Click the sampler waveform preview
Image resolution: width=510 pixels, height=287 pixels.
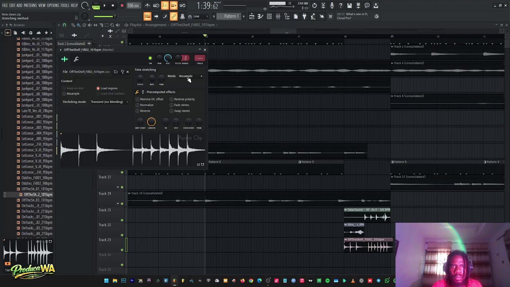coord(133,150)
